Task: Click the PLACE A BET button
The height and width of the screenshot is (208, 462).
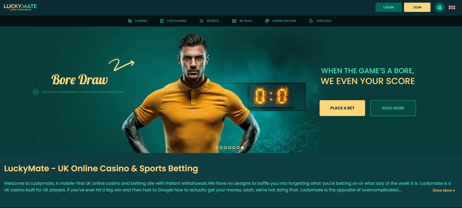Action: point(342,108)
